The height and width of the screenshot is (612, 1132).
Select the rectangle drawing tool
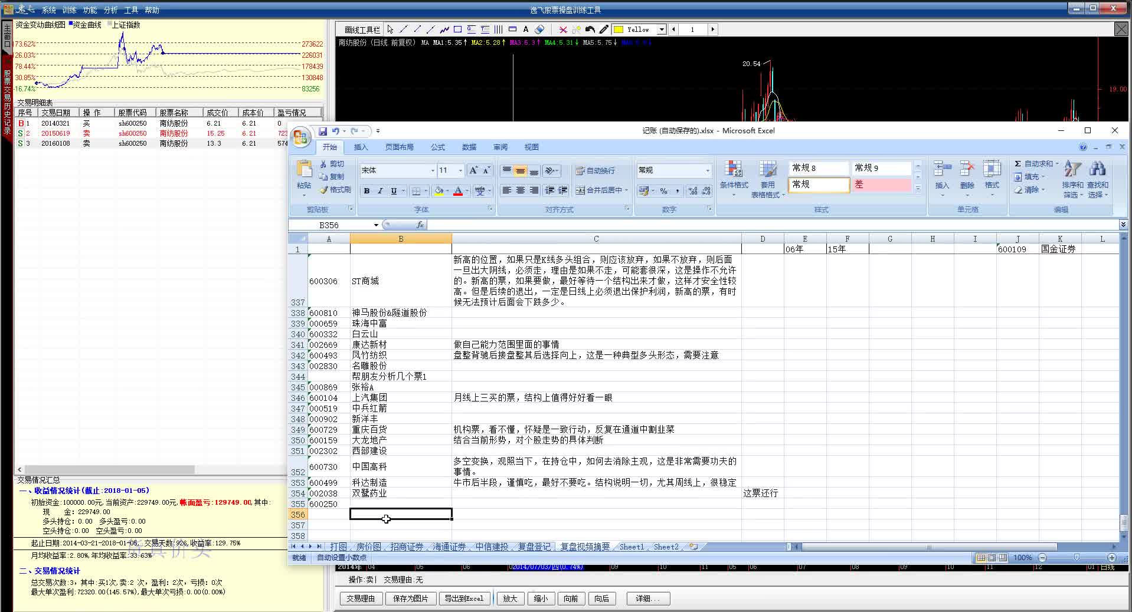coord(457,29)
